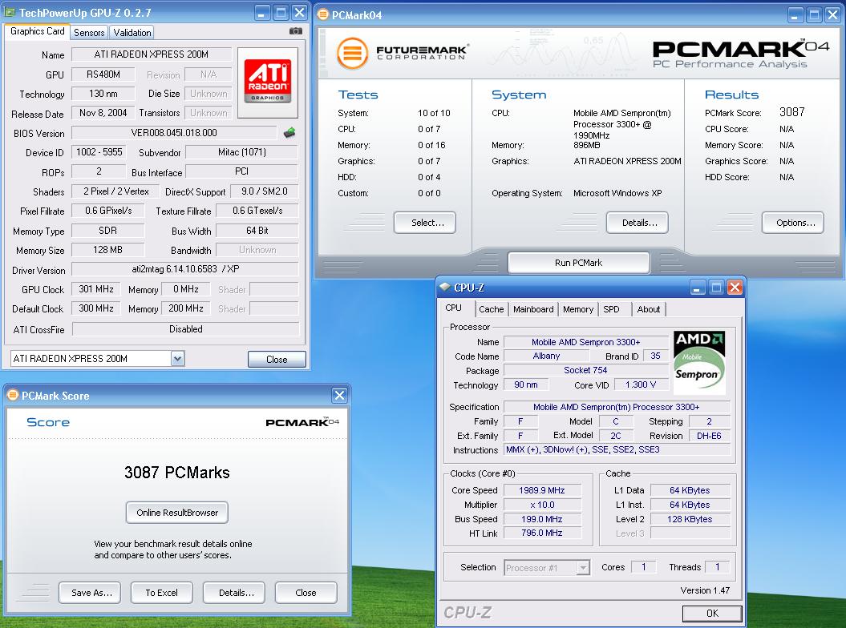Viewport: 846px width, 628px height.
Task: Click OK in the CPU-Z window
Action: pyautogui.click(x=712, y=614)
